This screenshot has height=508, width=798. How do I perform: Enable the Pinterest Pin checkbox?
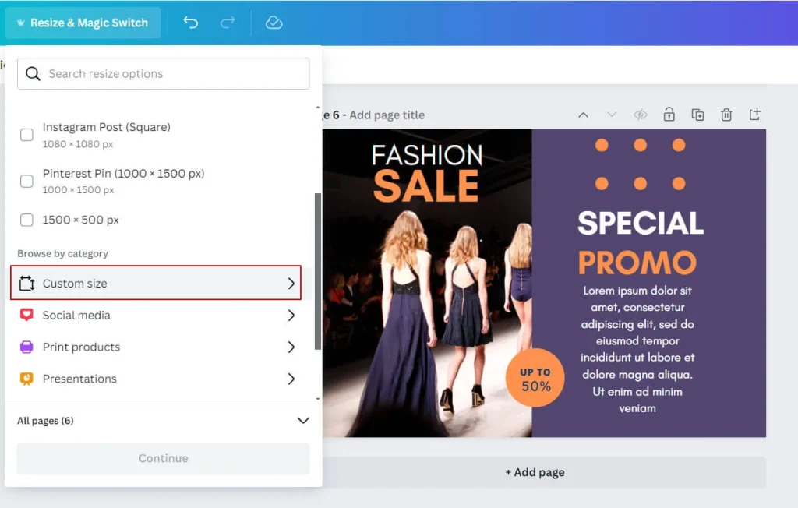click(26, 181)
